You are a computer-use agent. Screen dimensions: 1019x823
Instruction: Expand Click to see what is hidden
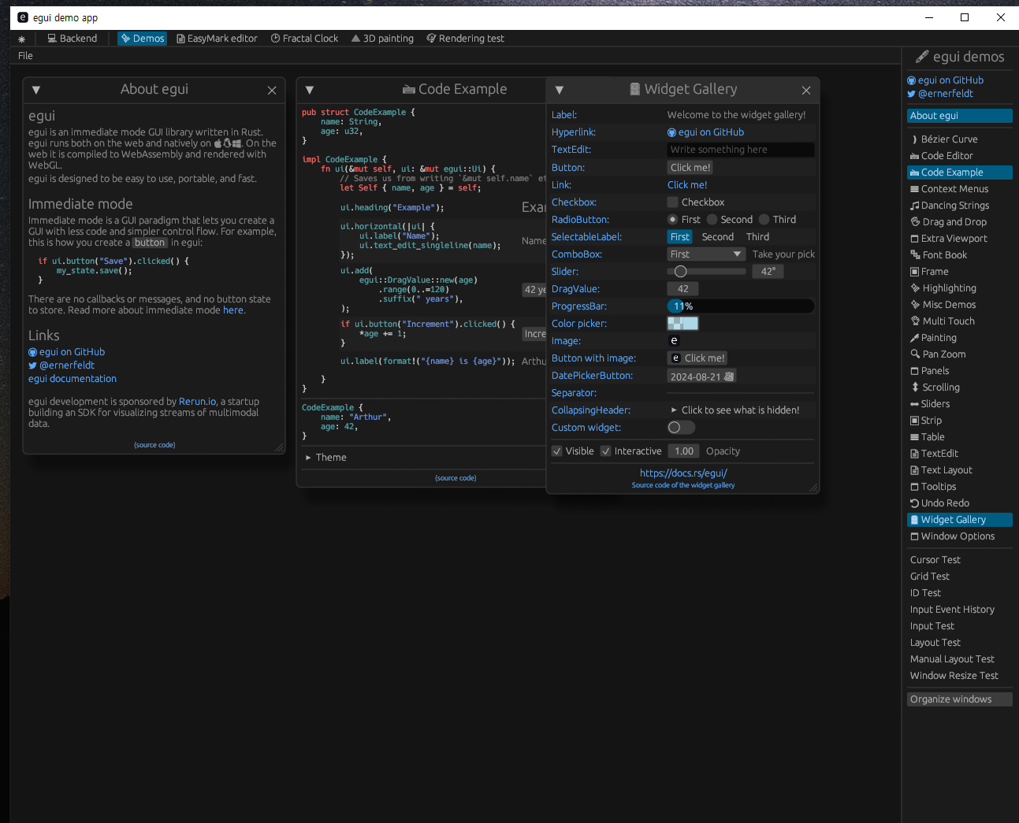tap(734, 410)
